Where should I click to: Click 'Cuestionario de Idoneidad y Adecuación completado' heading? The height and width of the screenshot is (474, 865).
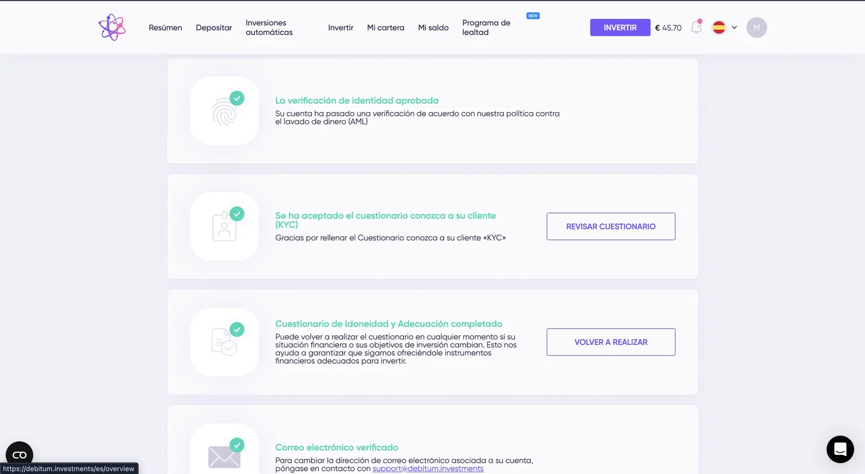click(389, 324)
